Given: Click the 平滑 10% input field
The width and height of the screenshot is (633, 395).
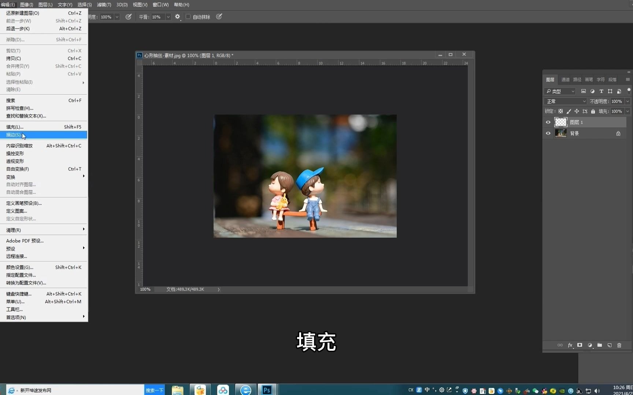Looking at the screenshot, I should [x=158, y=17].
